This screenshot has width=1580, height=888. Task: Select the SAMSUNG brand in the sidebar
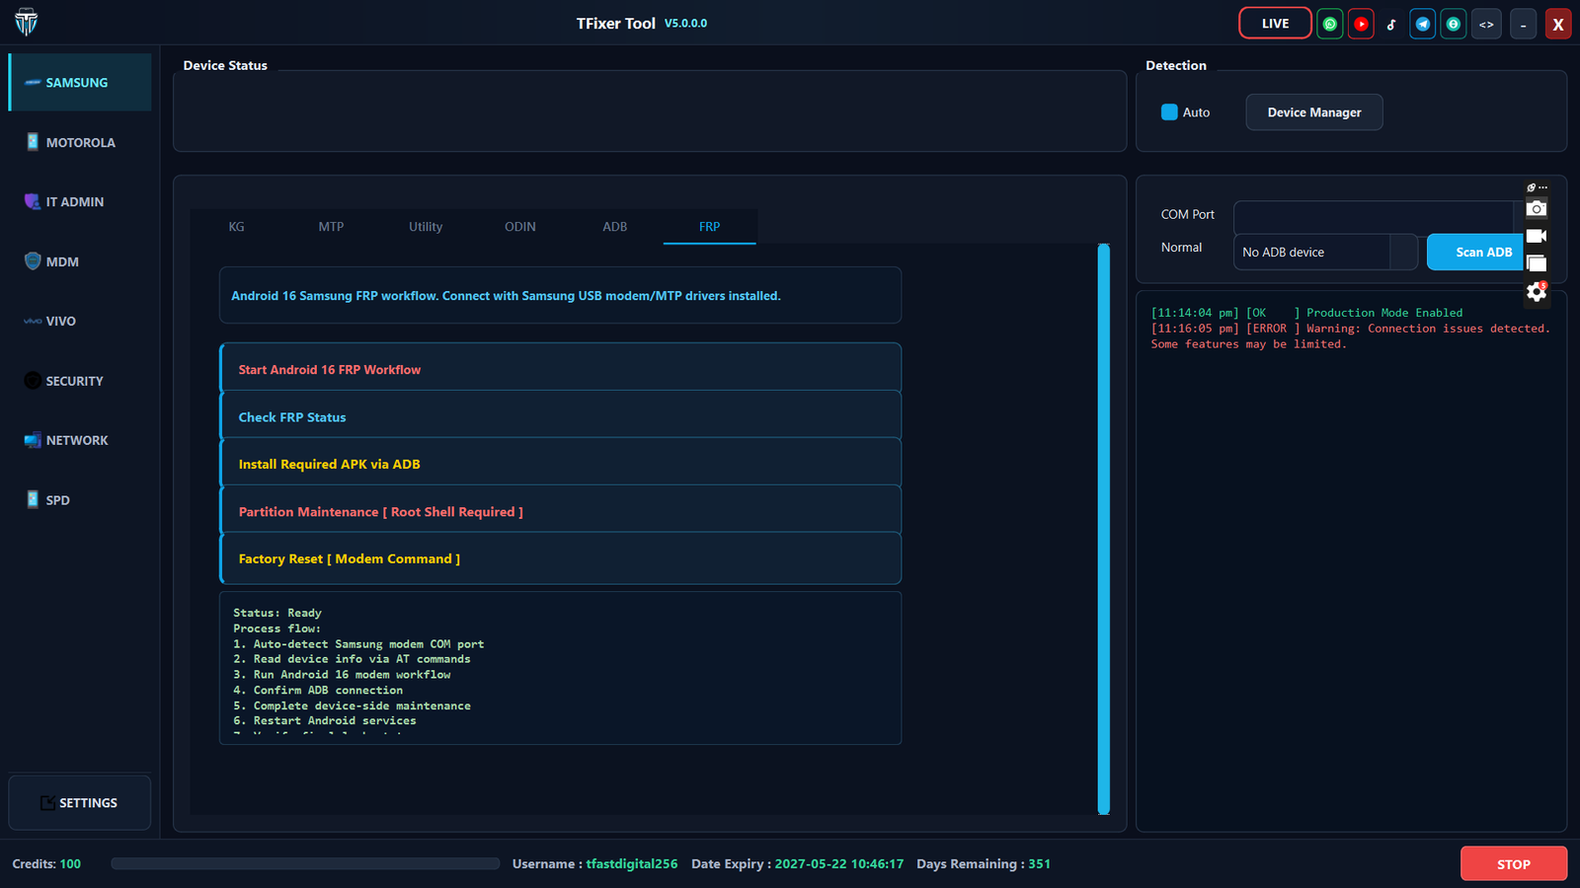pyautogui.click(x=80, y=83)
